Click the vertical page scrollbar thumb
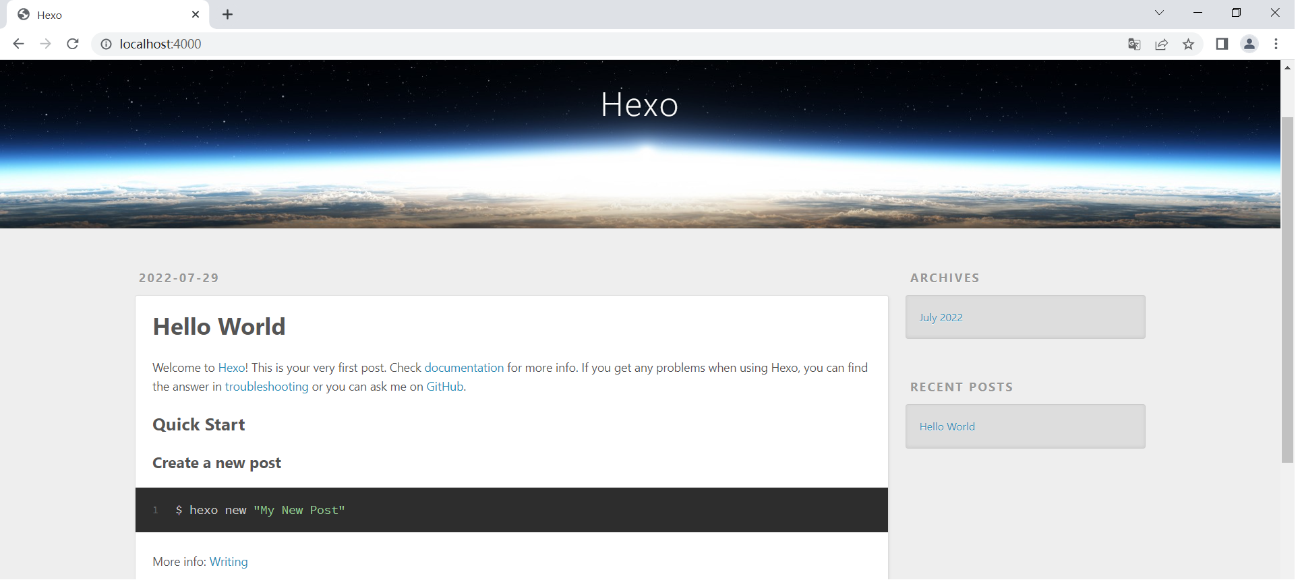 pos(1287,290)
